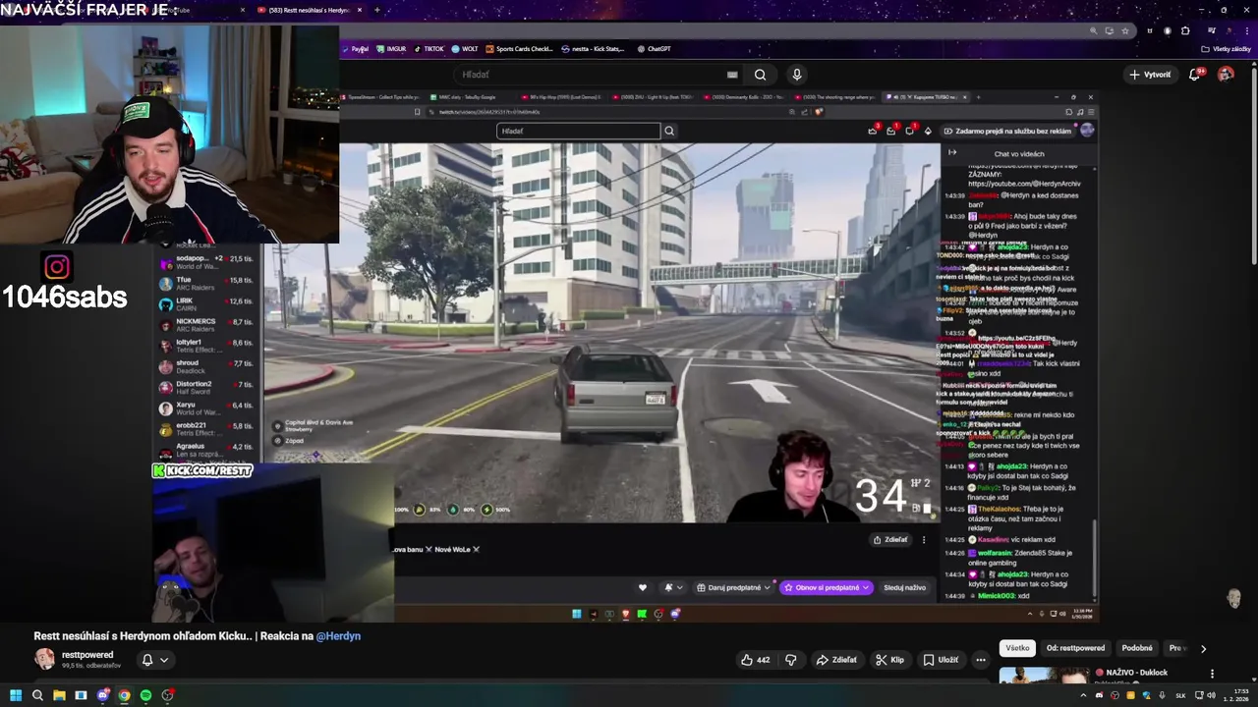
Task: Open Windows taskbar search
Action: point(37,695)
